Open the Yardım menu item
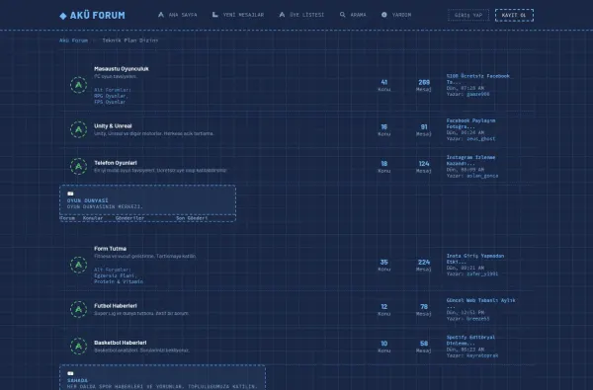This screenshot has height=390, width=593. (x=396, y=15)
